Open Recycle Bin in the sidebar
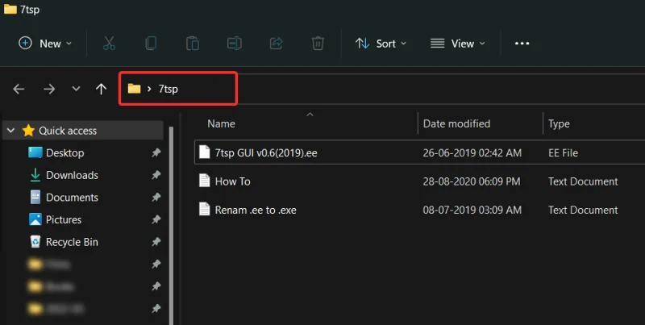Viewport: 645px width, 325px height. point(72,242)
